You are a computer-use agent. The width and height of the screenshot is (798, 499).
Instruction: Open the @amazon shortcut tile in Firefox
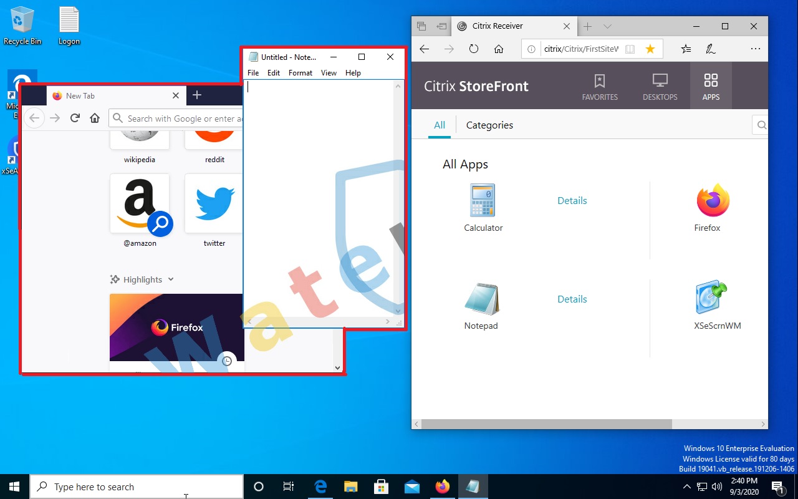click(140, 203)
